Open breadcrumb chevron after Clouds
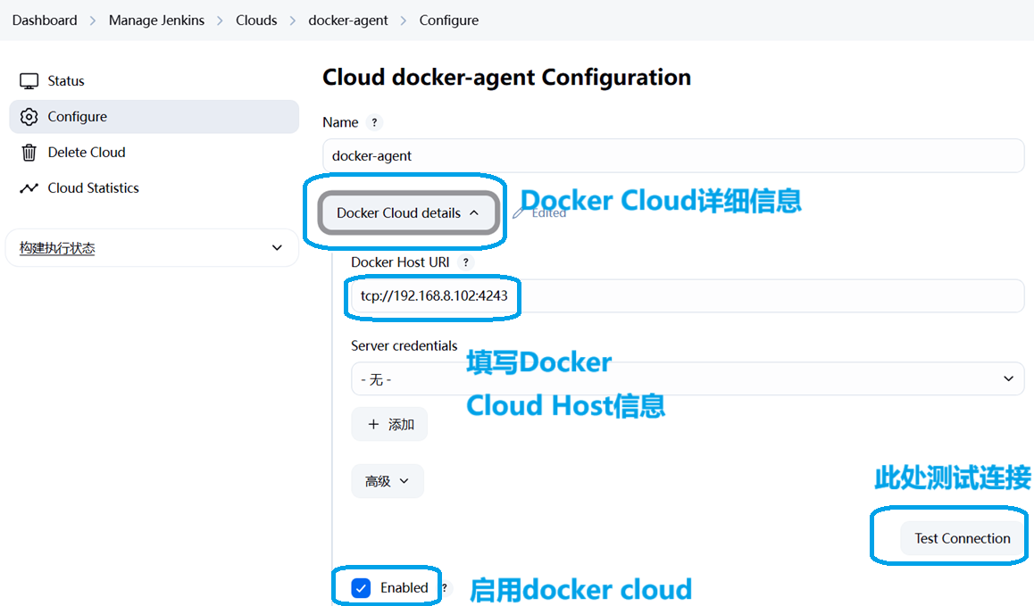 [x=293, y=21]
